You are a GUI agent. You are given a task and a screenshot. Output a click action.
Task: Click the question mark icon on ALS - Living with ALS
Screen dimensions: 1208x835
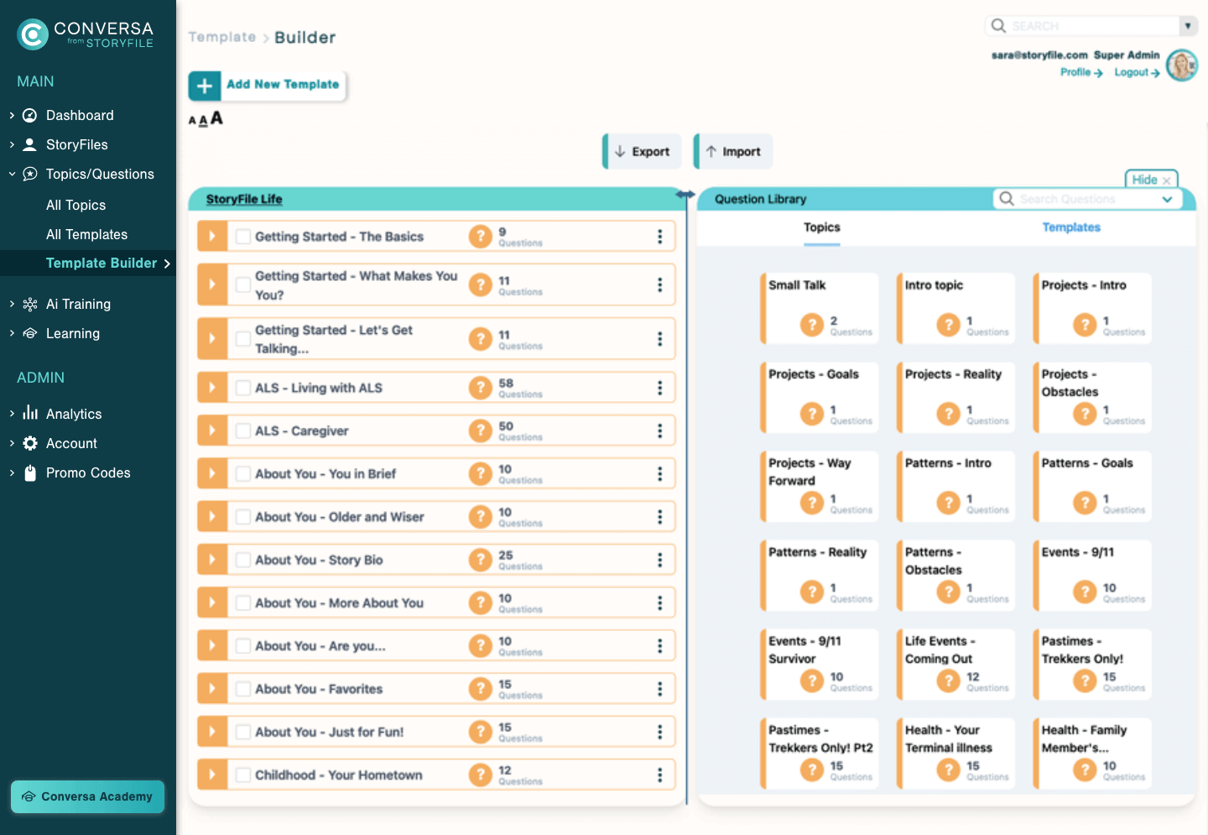(480, 388)
